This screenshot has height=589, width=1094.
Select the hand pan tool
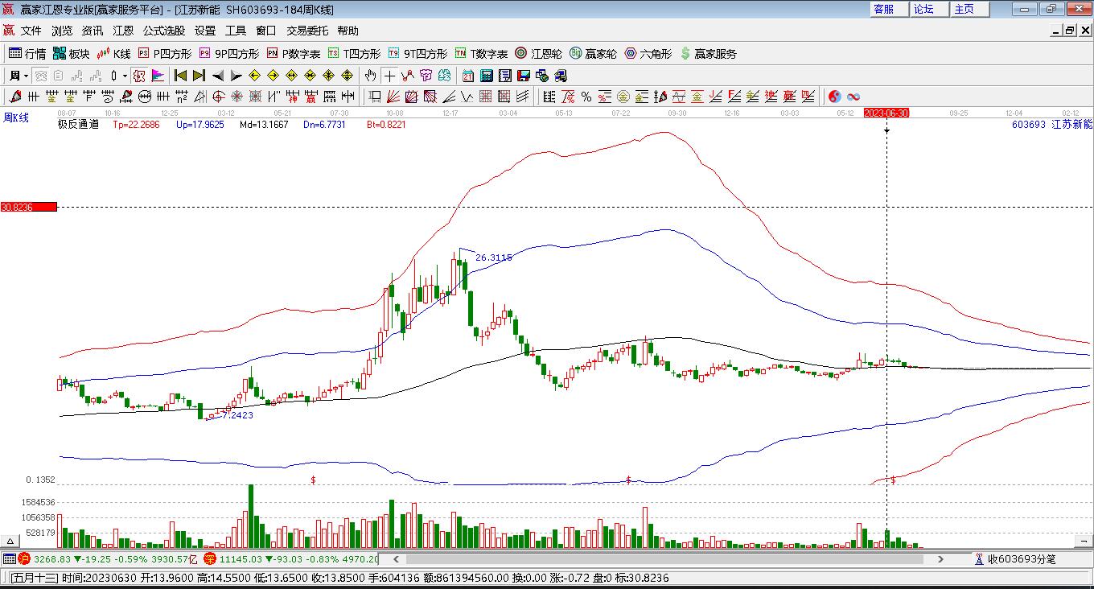(x=370, y=76)
